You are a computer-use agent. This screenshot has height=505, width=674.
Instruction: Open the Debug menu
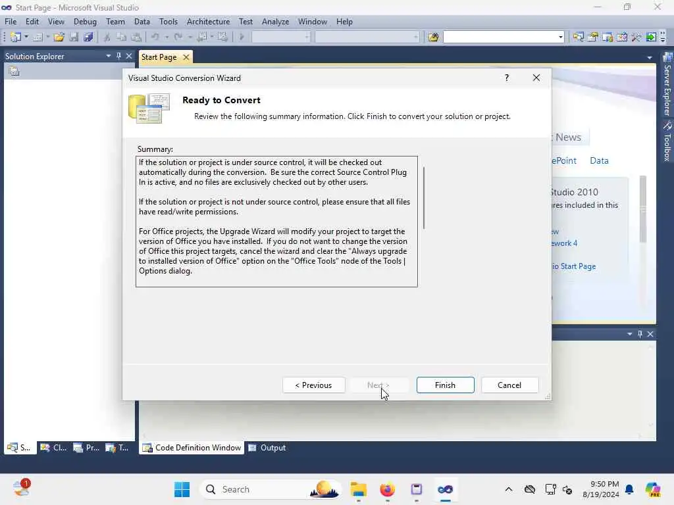click(85, 22)
